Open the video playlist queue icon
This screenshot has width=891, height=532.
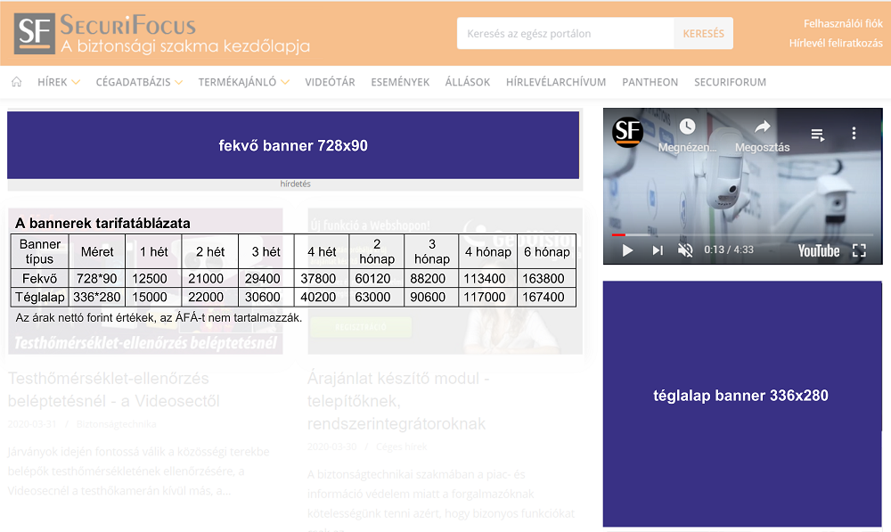click(x=818, y=135)
